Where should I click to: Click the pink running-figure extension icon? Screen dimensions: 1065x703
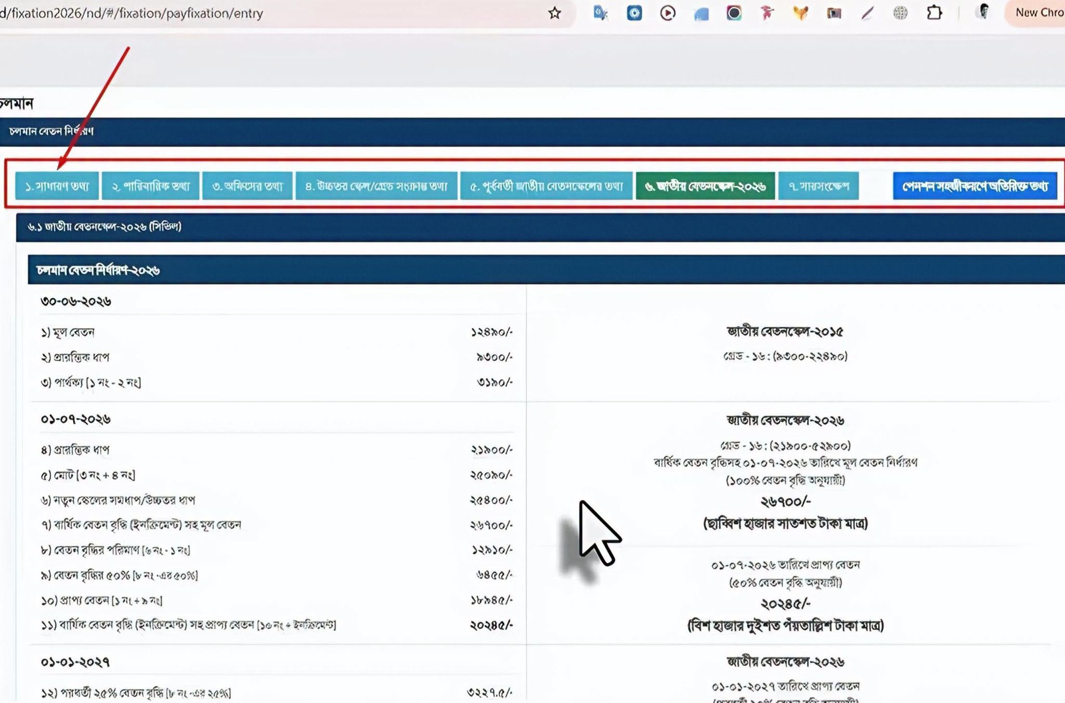tap(767, 13)
